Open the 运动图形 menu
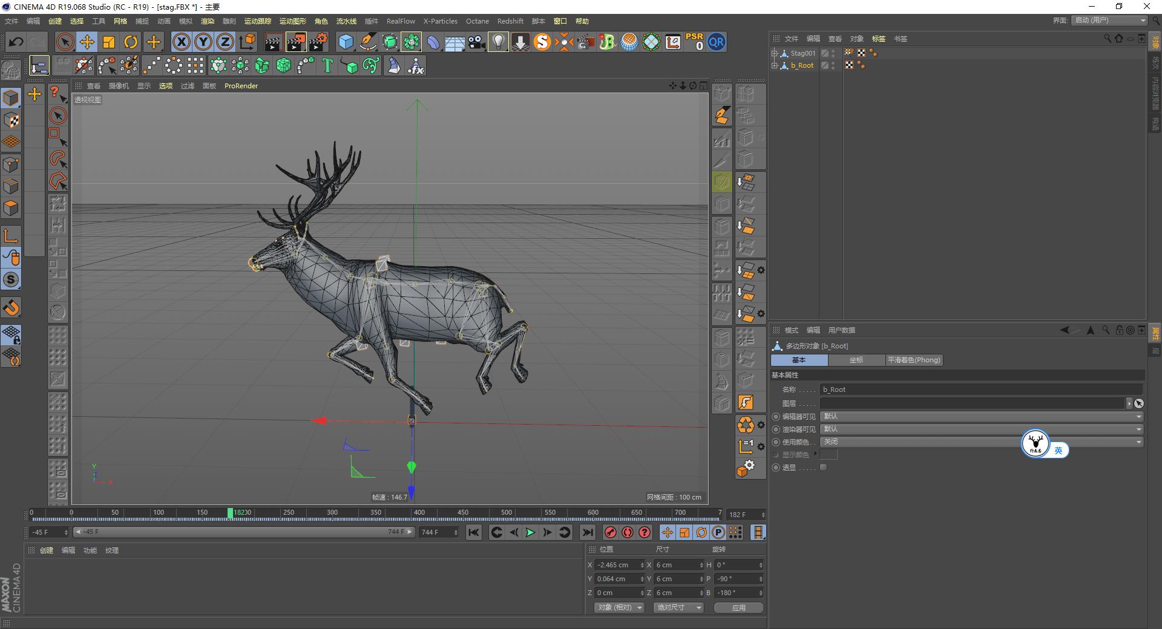The width and height of the screenshot is (1162, 629). pos(292,21)
